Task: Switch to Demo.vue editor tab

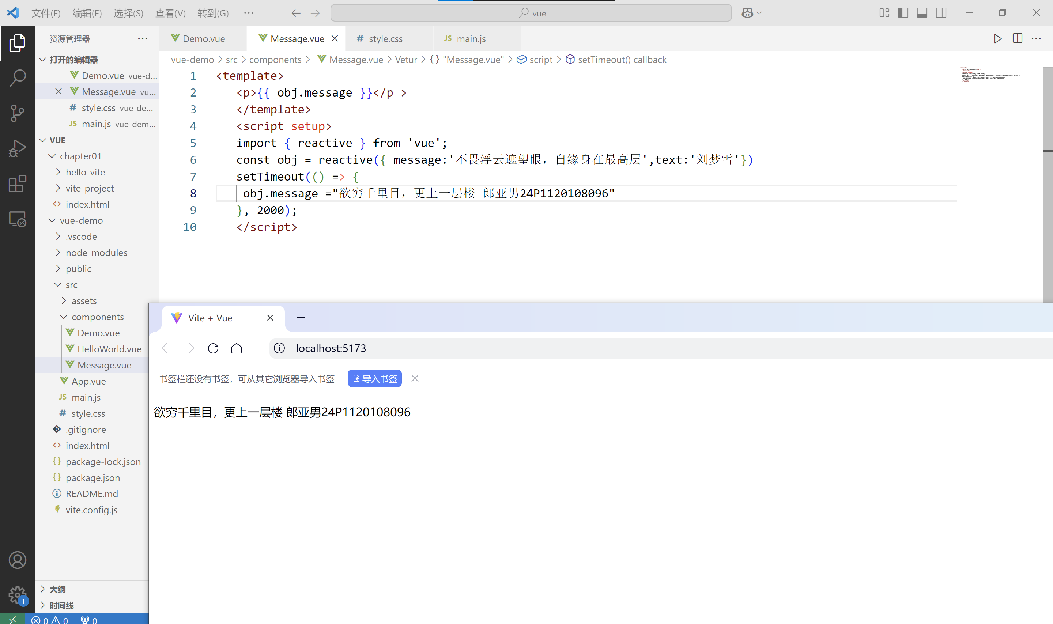Action: 204,39
